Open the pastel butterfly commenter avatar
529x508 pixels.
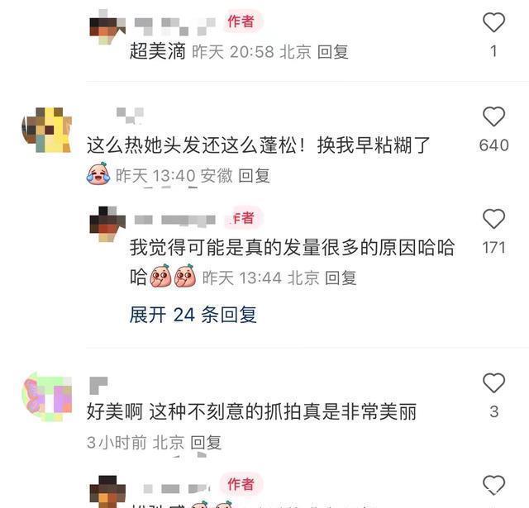(x=47, y=396)
